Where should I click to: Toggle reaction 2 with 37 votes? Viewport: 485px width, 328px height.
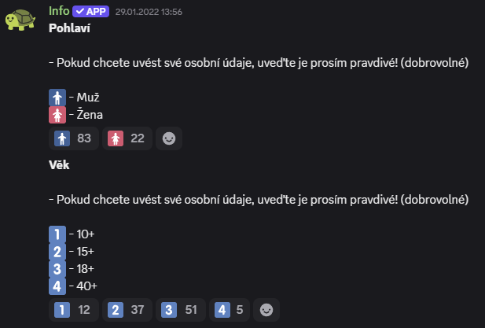127,310
